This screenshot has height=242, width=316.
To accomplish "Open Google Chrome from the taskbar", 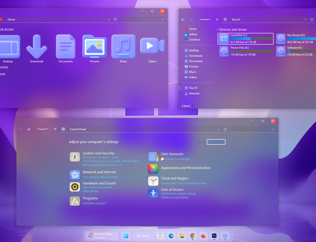I will (192, 236).
